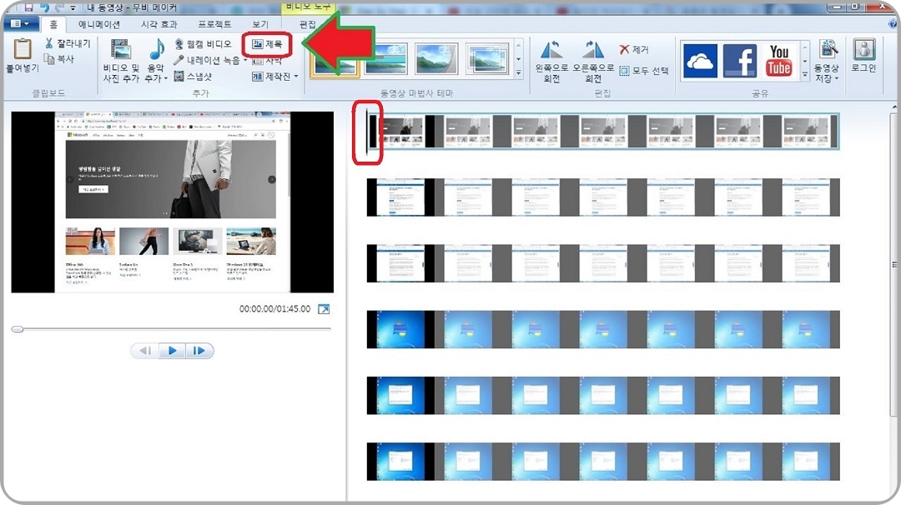Switch to the 애니메이션 tab
Screen dimensions: 901x505
point(98,24)
